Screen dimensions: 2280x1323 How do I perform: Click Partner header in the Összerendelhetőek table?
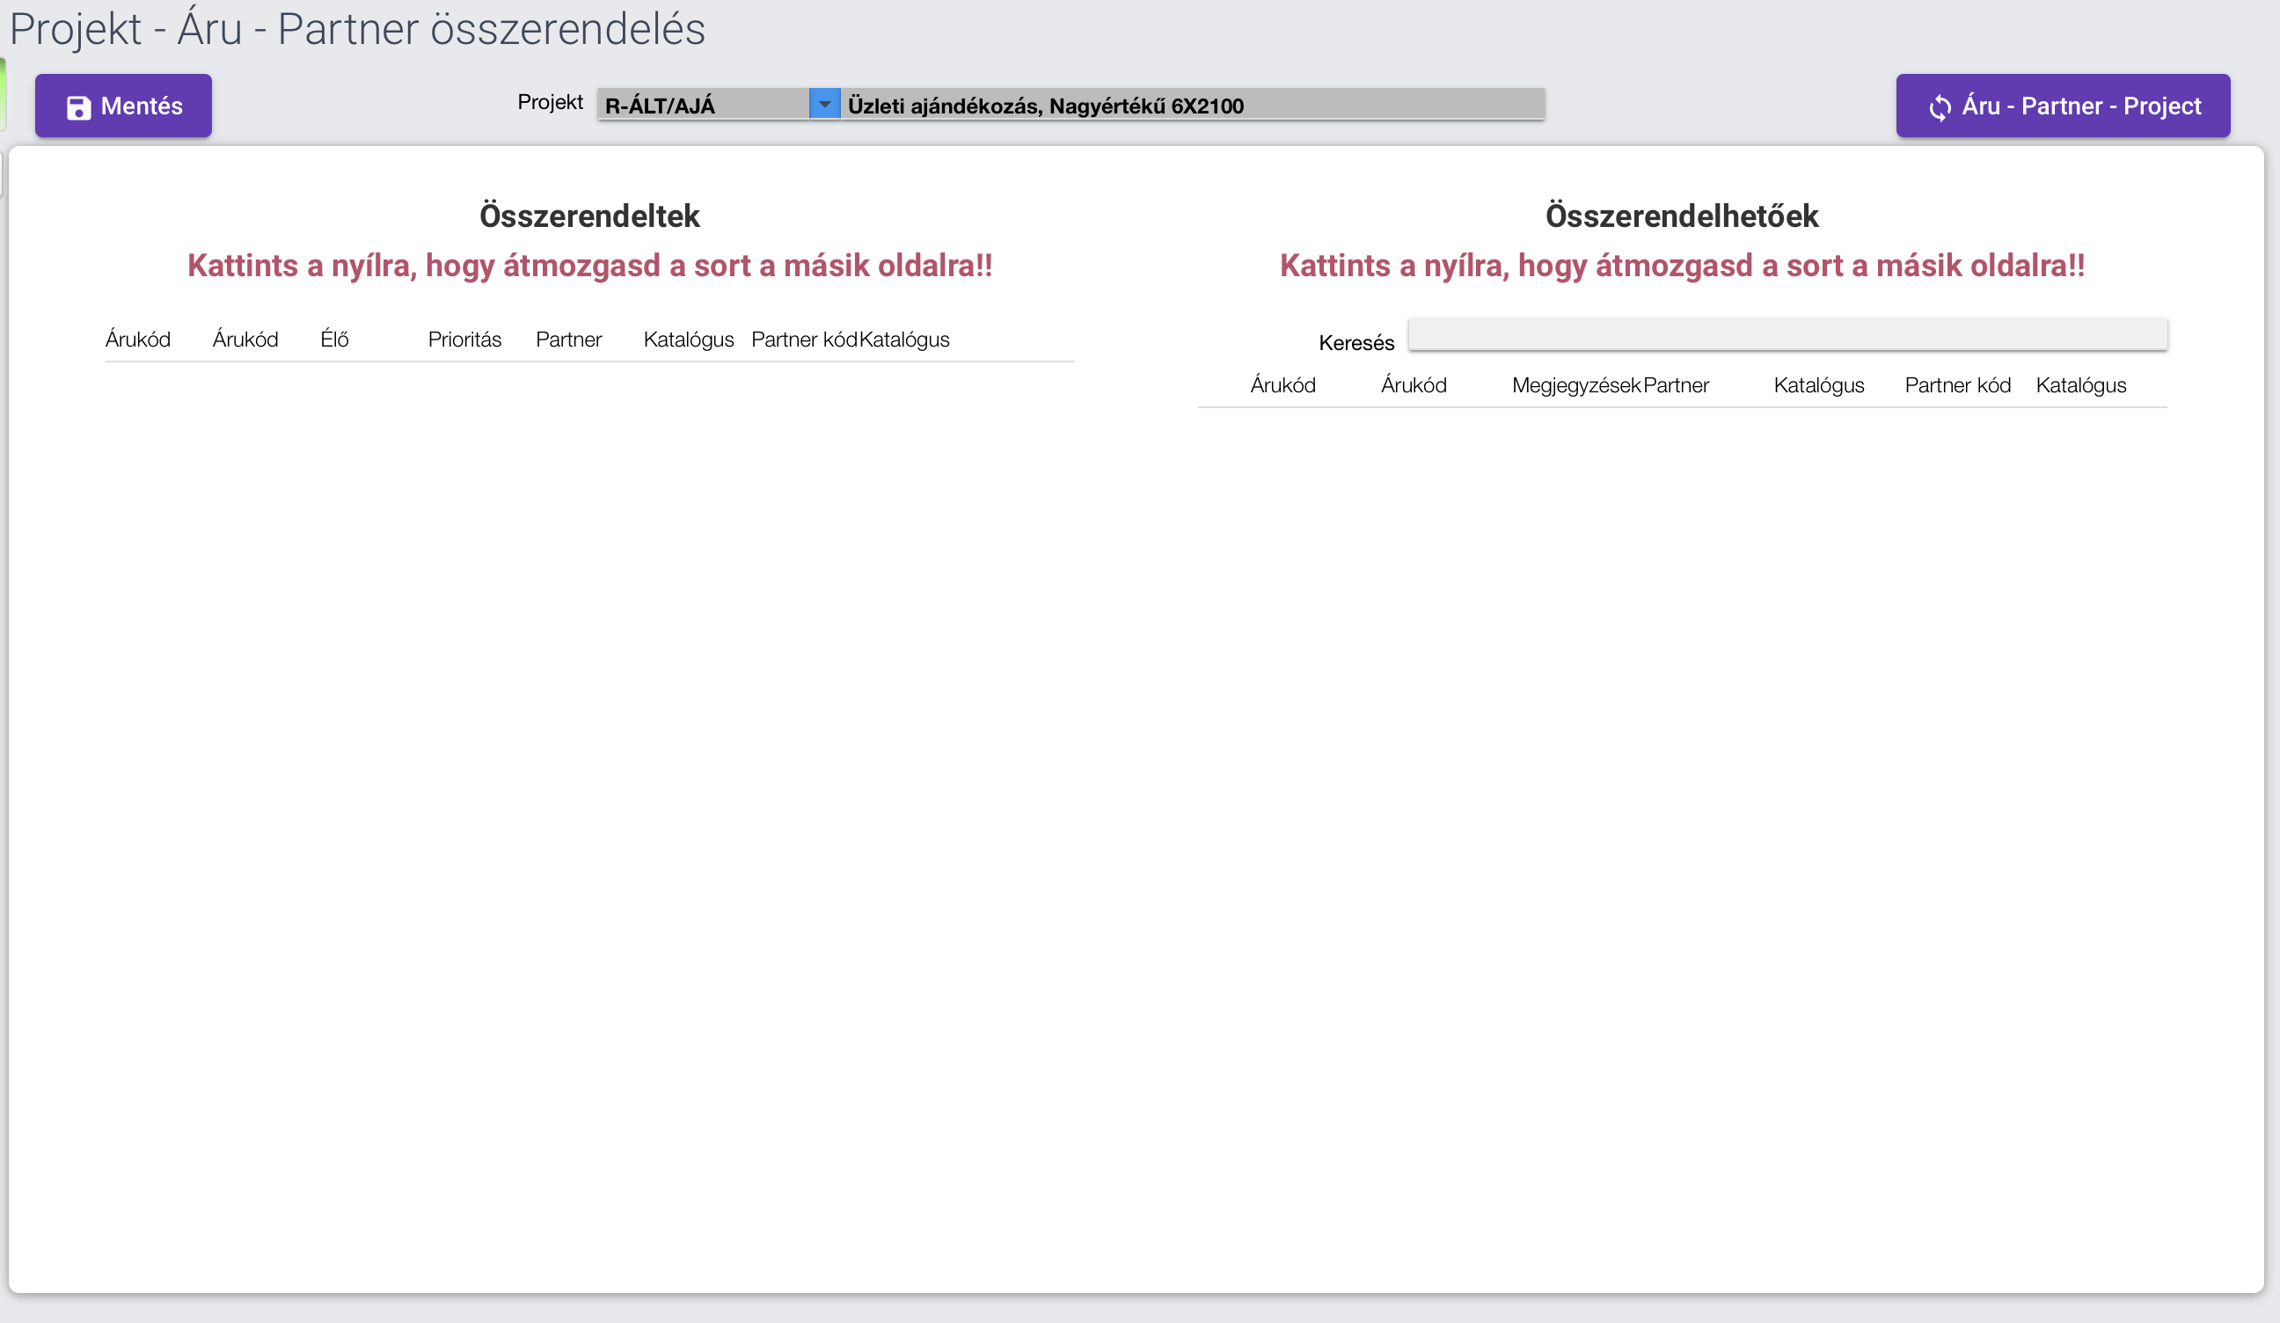[x=1676, y=385]
